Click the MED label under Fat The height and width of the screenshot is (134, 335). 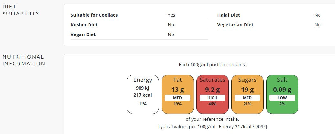pyautogui.click(x=177, y=98)
